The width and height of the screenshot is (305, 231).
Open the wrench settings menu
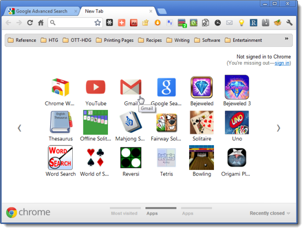click(x=290, y=23)
